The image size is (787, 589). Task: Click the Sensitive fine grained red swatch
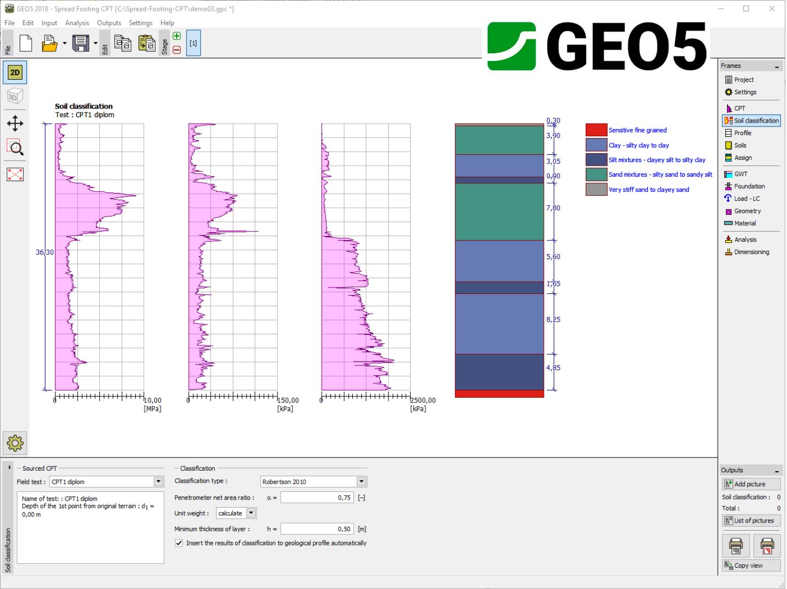coord(596,130)
